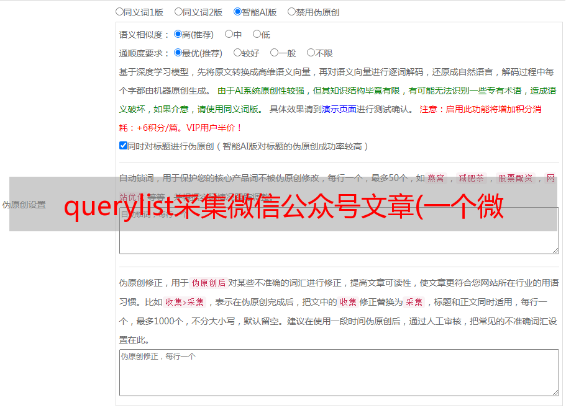Choose the 智能AI版 radio option
This screenshot has width=566, height=408.
(237, 12)
